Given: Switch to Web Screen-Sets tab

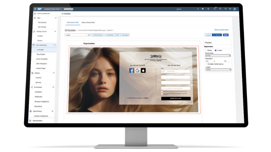Looking at the screenshot, I should point(73,23).
